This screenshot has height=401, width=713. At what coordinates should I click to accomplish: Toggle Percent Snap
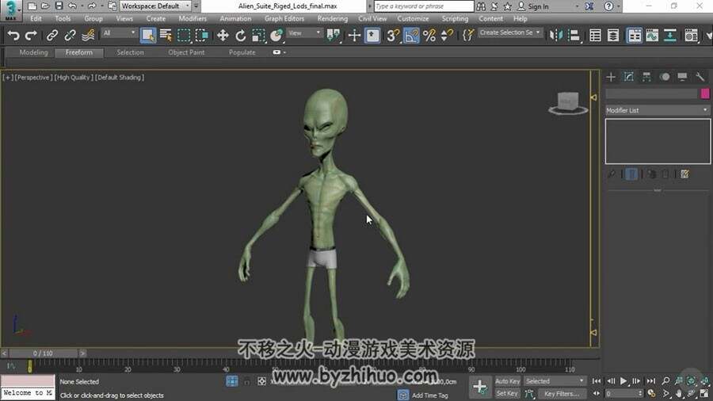(429, 35)
